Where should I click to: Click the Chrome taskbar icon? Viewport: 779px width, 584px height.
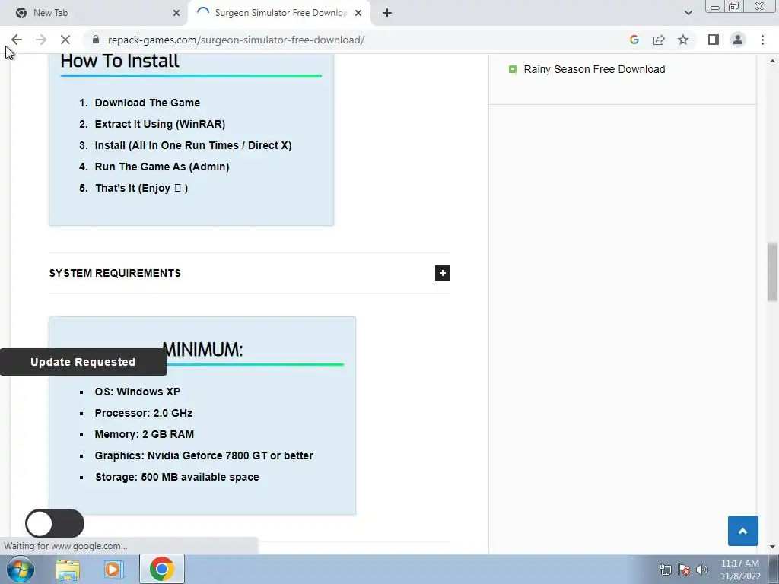(161, 569)
